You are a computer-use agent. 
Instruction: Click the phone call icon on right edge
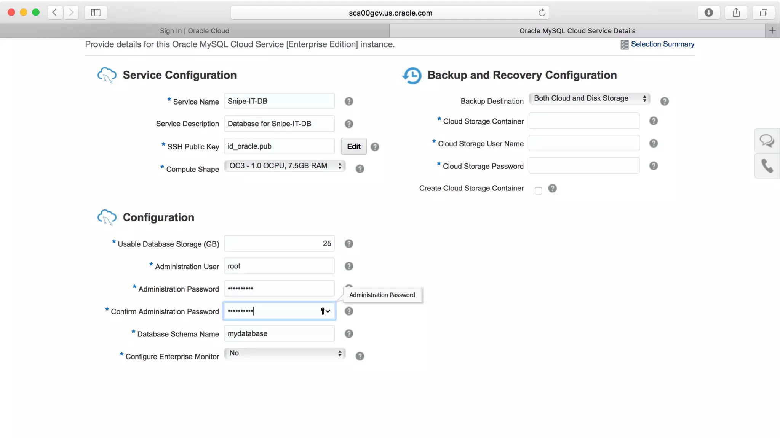tap(767, 166)
